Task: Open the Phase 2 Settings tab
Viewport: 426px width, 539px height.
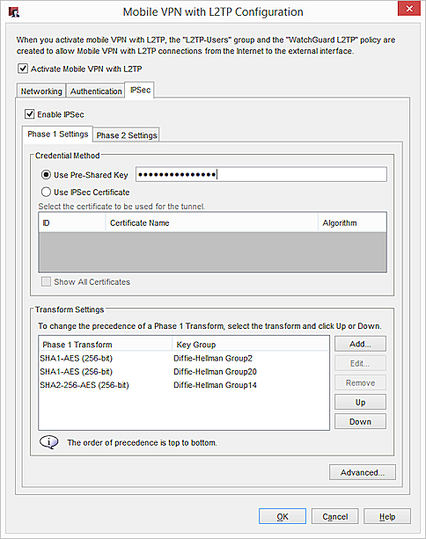Action: 127,135
